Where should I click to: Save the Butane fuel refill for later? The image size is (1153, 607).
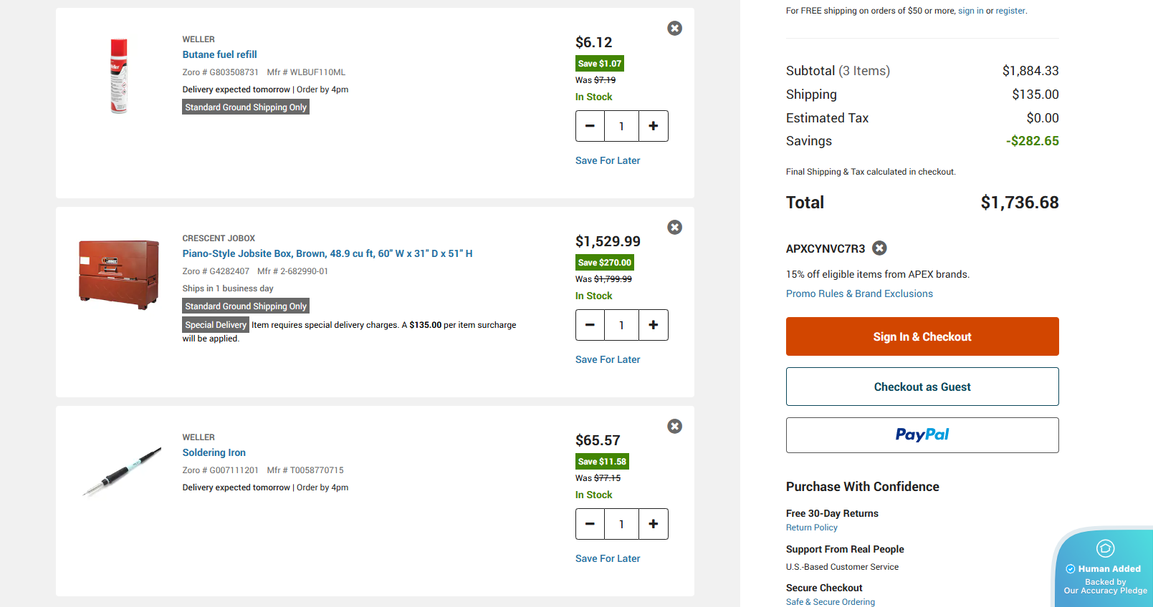(607, 160)
